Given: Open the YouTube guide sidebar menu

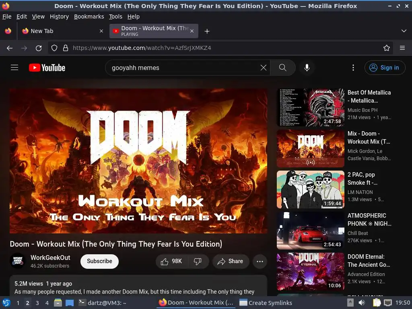Looking at the screenshot, I should click(14, 68).
